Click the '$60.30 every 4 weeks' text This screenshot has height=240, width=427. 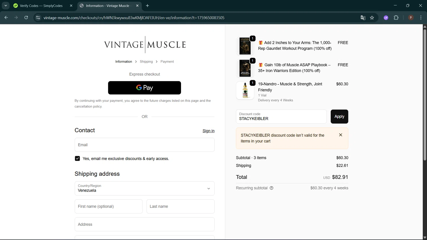329,188
